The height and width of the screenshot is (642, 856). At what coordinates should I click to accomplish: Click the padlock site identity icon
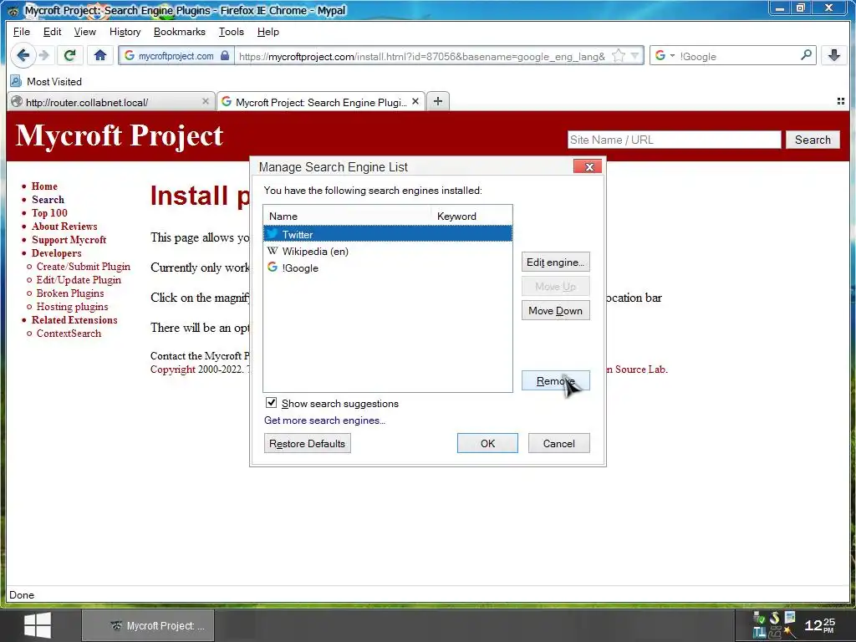coord(225,56)
